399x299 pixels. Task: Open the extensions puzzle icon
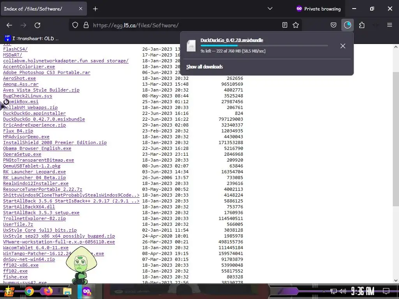coord(362,25)
